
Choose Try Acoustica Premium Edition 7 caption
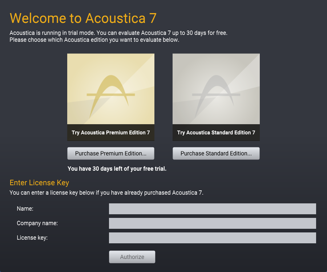pyautogui.click(x=111, y=133)
